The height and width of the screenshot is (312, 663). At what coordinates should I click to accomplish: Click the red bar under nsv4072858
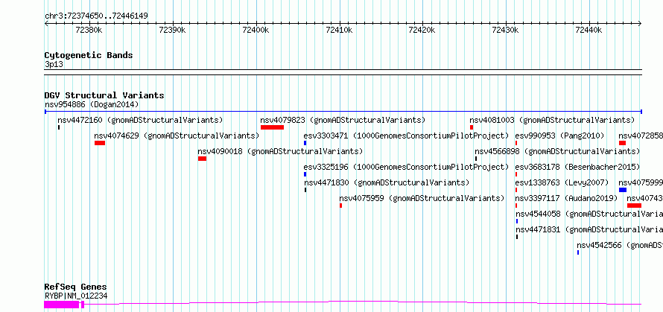(623, 143)
